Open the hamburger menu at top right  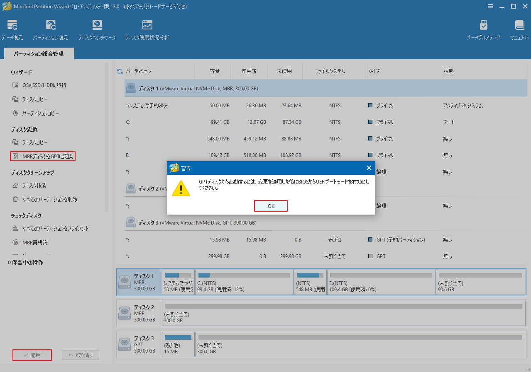[x=490, y=6]
